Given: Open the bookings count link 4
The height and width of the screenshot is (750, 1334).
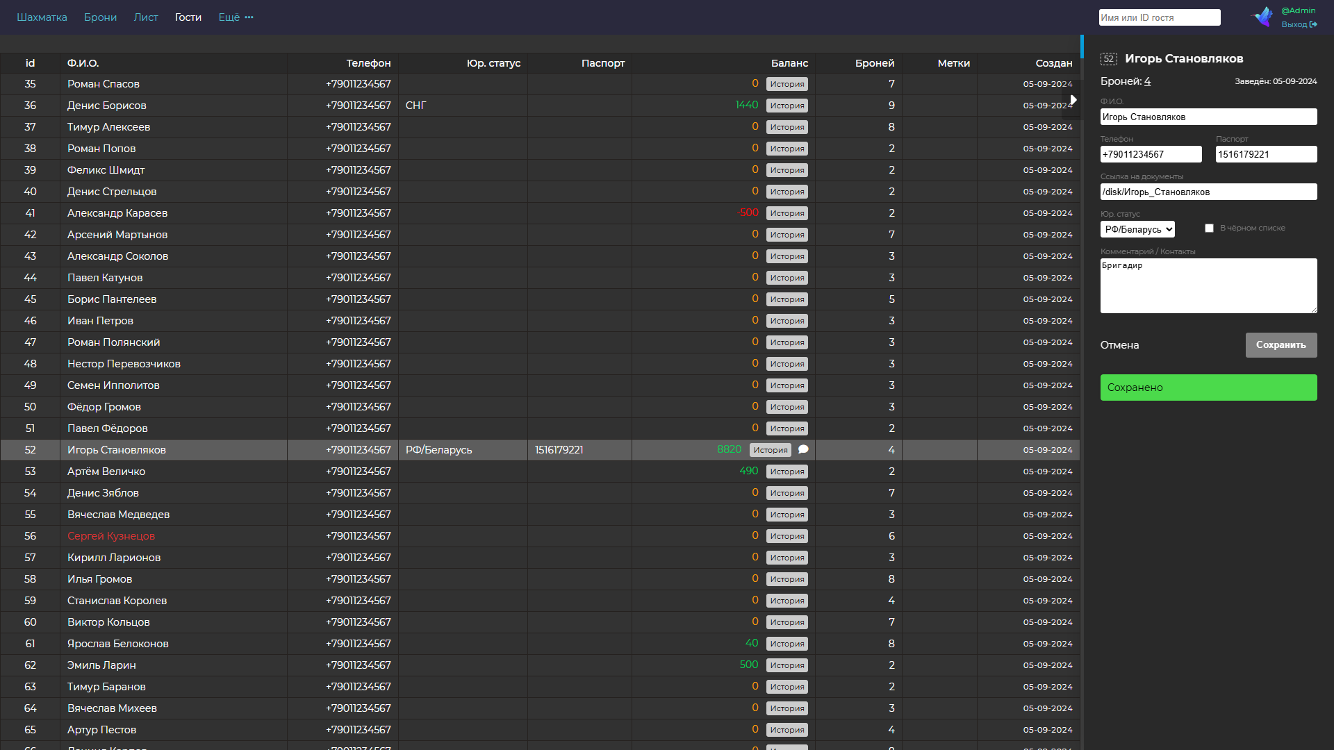Looking at the screenshot, I should (1147, 81).
